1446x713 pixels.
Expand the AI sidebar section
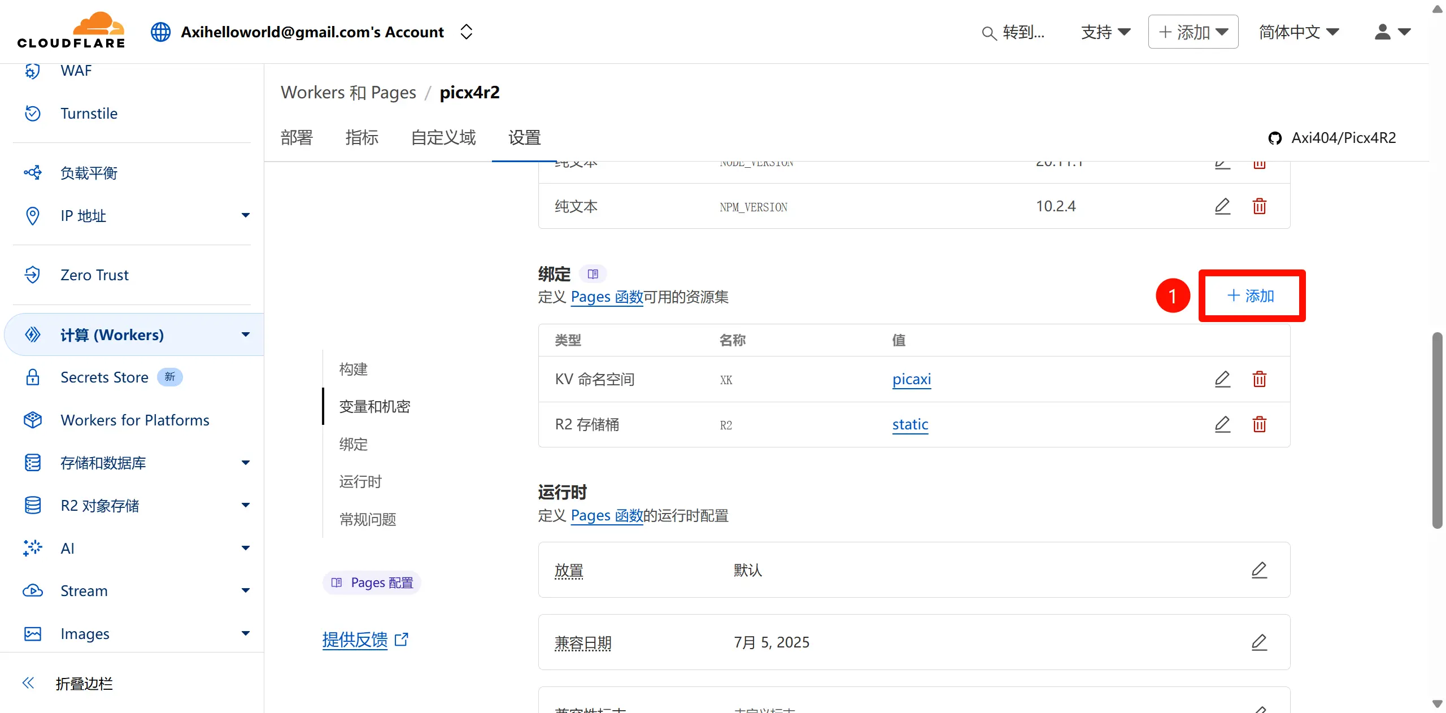[245, 548]
